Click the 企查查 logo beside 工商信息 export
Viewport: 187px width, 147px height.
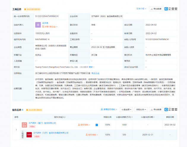coord(171,9)
